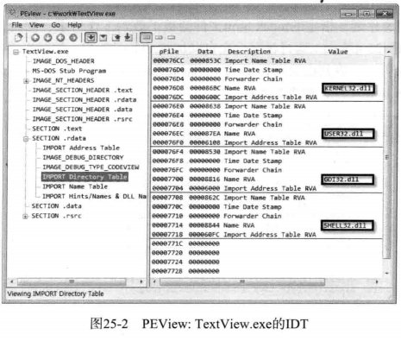Select IMAGE_NT_HEADERS tree item
Viewport: 401px width, 347px height.
(63, 80)
